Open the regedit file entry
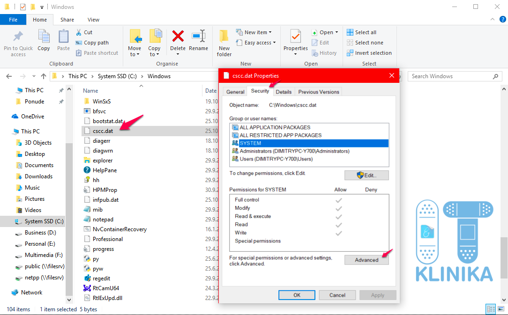 (102, 278)
